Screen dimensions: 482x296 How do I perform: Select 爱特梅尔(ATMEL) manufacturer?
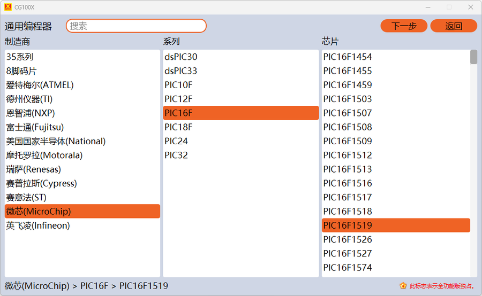[x=40, y=85]
